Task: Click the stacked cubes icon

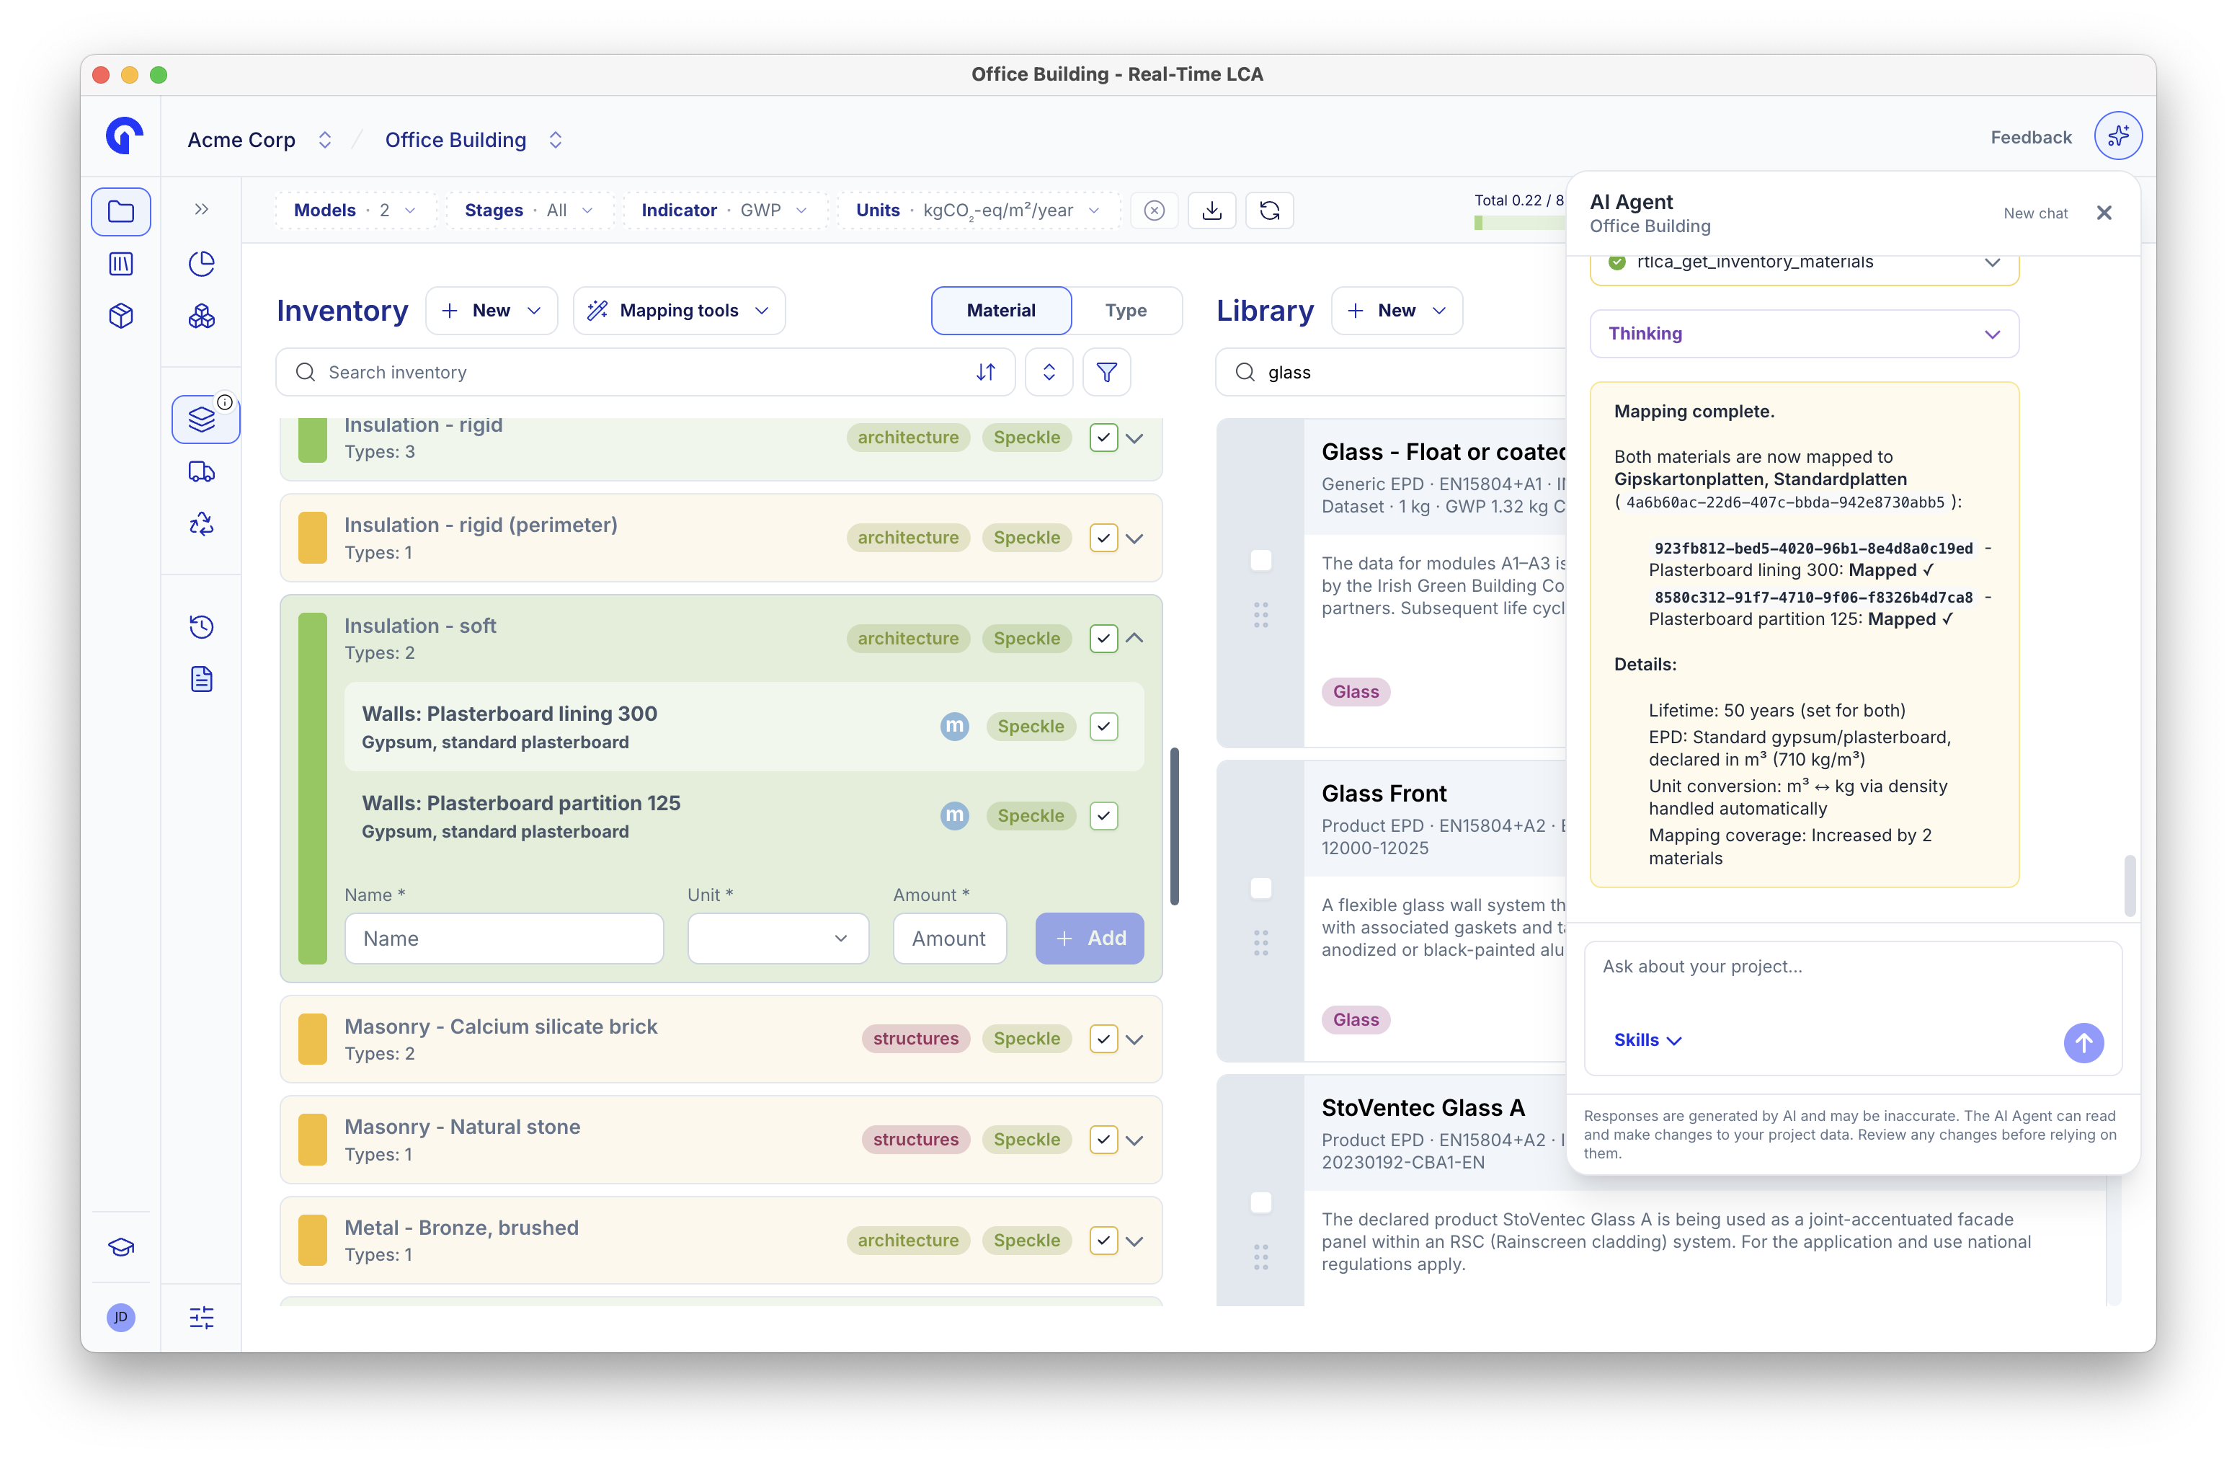Action: [x=201, y=316]
